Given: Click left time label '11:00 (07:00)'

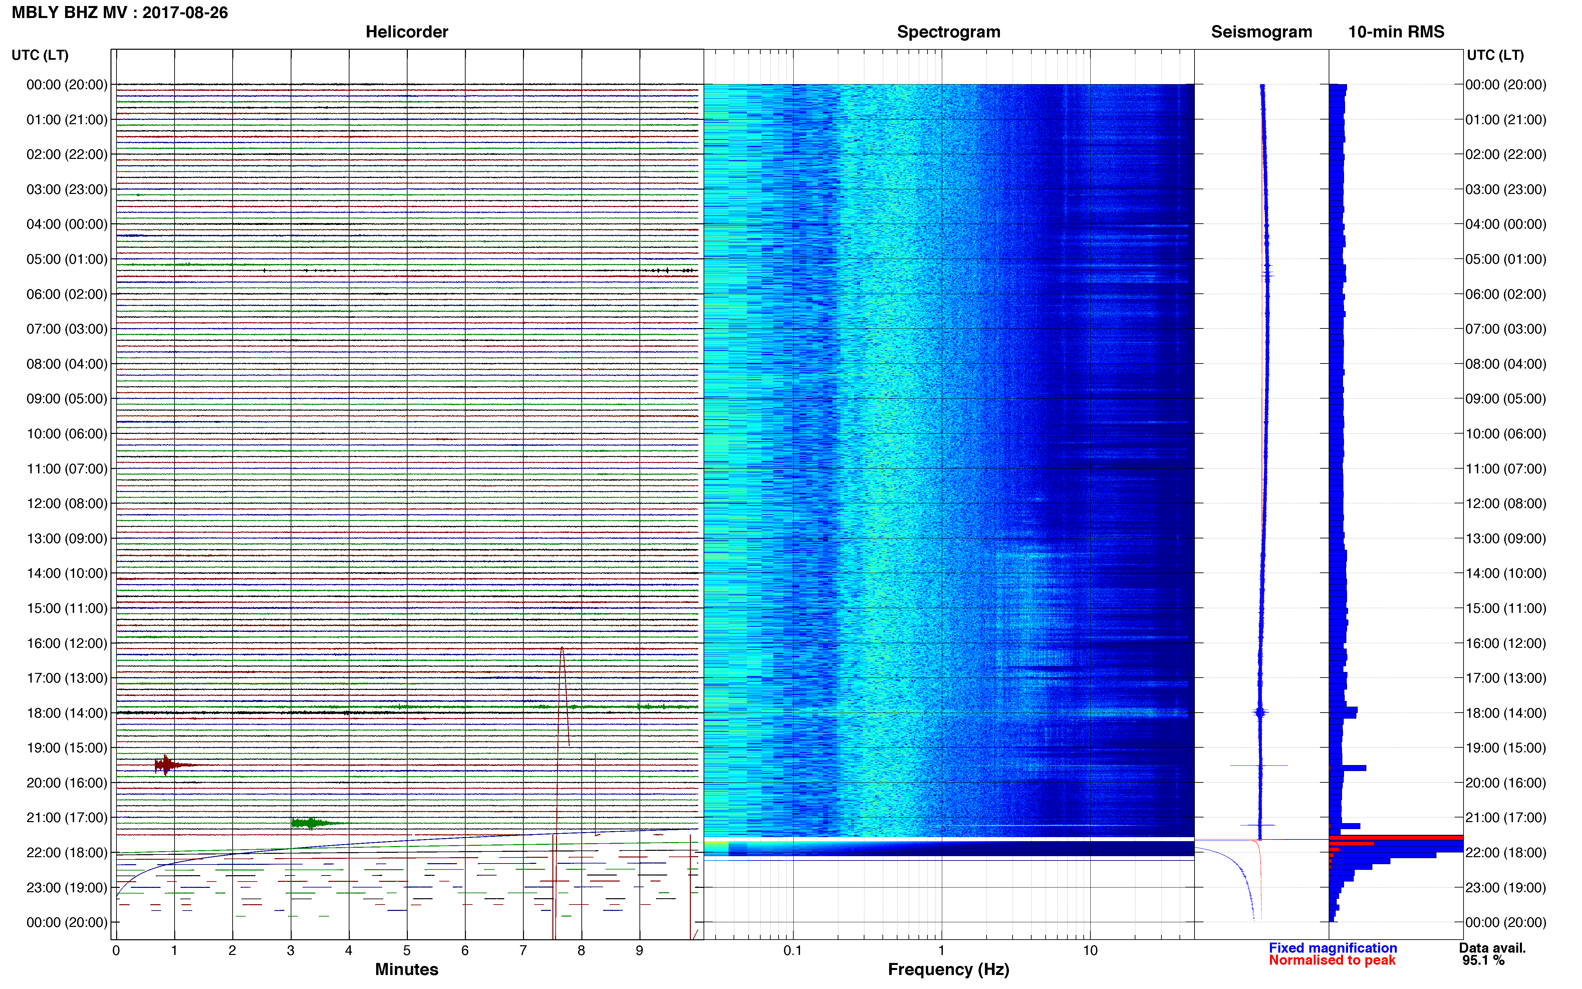Looking at the screenshot, I should [x=67, y=468].
